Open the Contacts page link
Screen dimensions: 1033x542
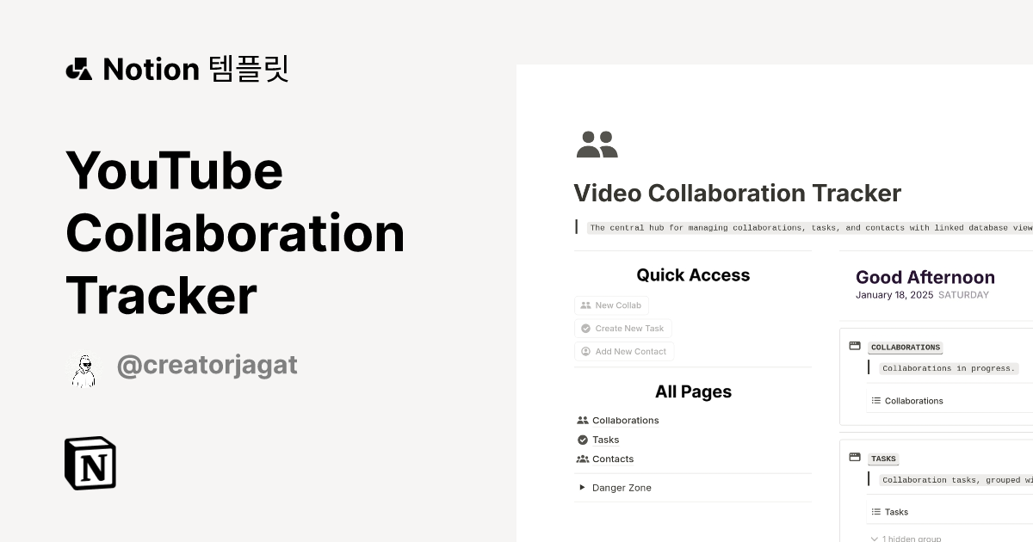click(x=614, y=459)
